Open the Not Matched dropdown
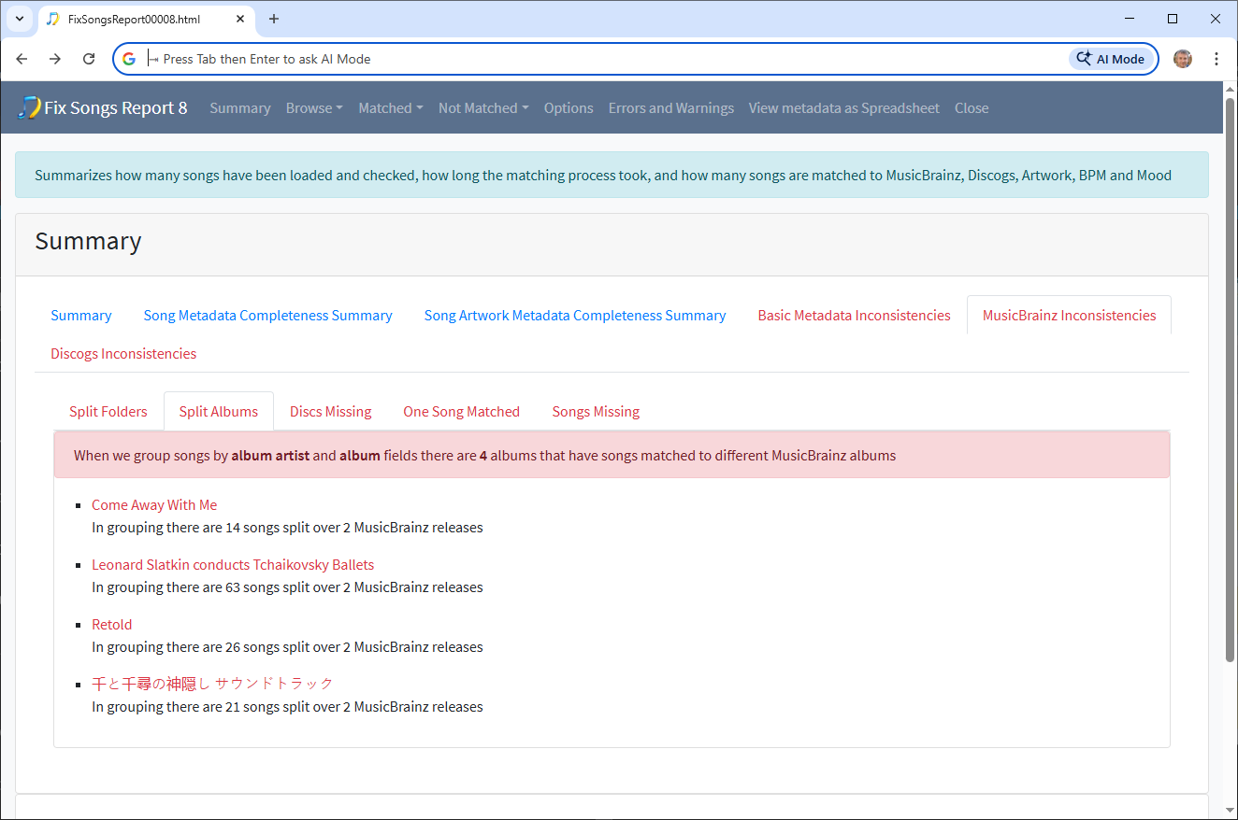This screenshot has width=1238, height=820. pyautogui.click(x=483, y=108)
